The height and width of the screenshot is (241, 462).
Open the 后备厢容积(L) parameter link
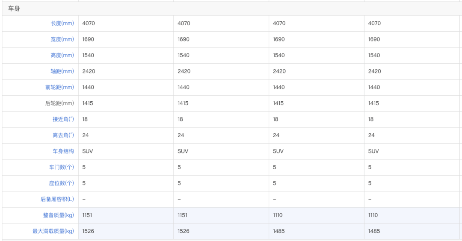[x=57, y=199]
